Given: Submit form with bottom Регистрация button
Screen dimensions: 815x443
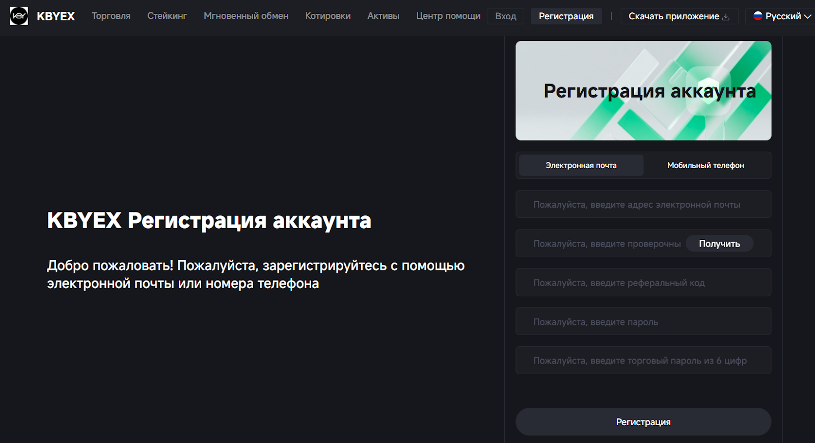Looking at the screenshot, I should (643, 422).
